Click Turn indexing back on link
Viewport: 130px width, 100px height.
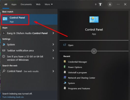(13, 97)
